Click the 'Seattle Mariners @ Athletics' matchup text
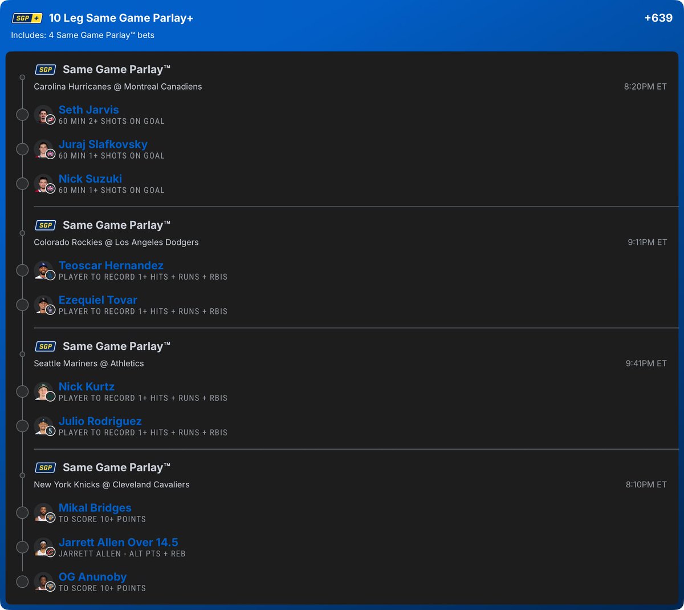This screenshot has width=684, height=610. [x=89, y=363]
